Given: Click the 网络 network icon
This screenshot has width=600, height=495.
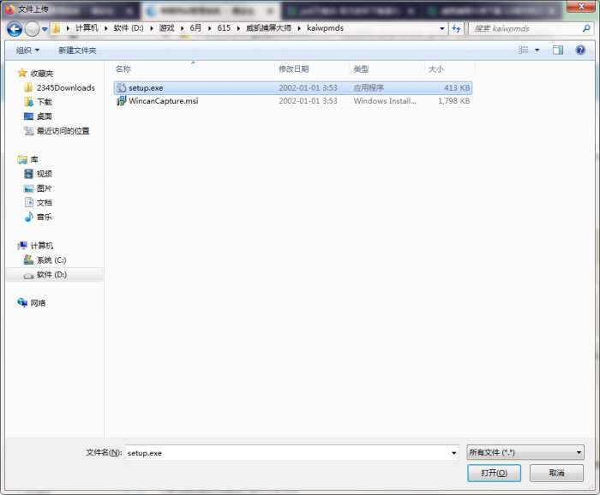Looking at the screenshot, I should point(22,302).
